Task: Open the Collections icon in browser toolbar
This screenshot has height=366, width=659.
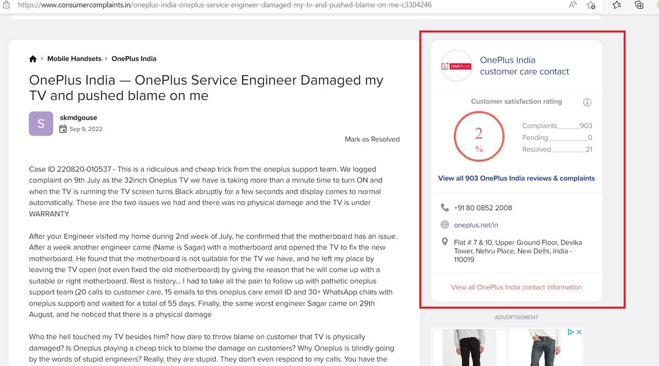Action: click(x=639, y=5)
